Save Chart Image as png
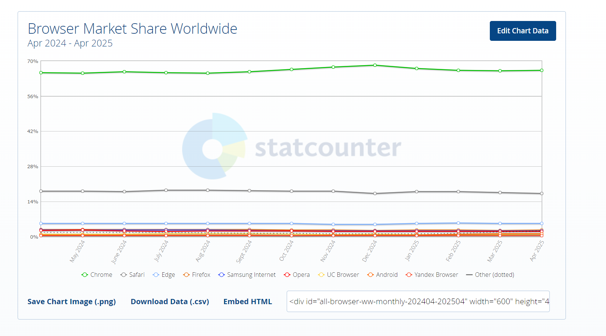The height and width of the screenshot is (336, 606). [x=72, y=302]
